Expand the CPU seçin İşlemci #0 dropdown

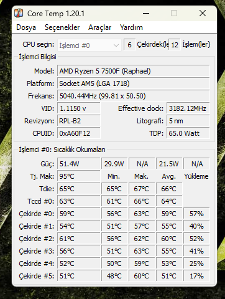[x=90, y=45]
